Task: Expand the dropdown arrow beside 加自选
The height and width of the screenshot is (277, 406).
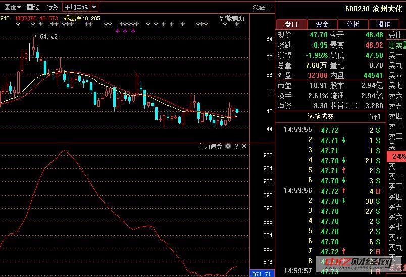Action: point(94,7)
